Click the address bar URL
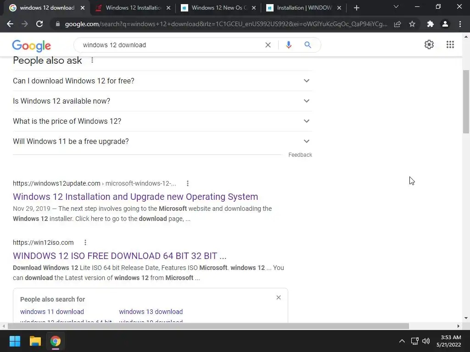 pyautogui.click(x=226, y=24)
